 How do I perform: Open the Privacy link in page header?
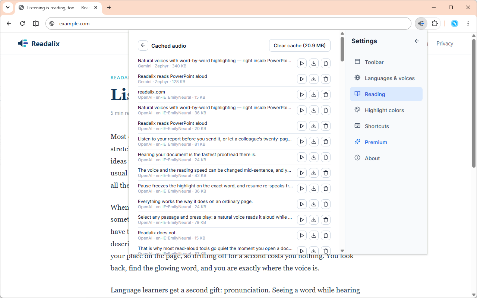click(x=445, y=44)
